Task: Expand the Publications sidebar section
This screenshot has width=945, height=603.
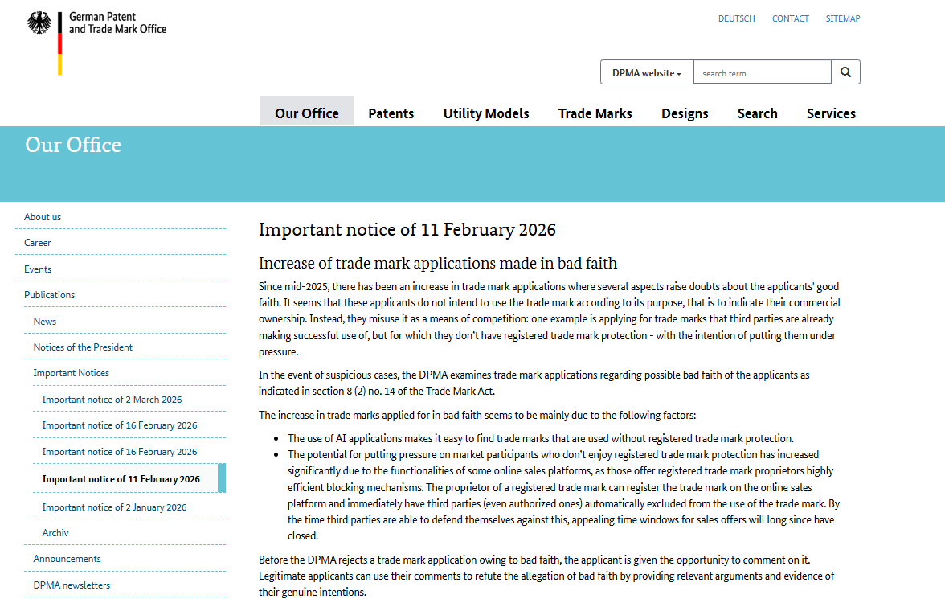Action: (x=50, y=295)
